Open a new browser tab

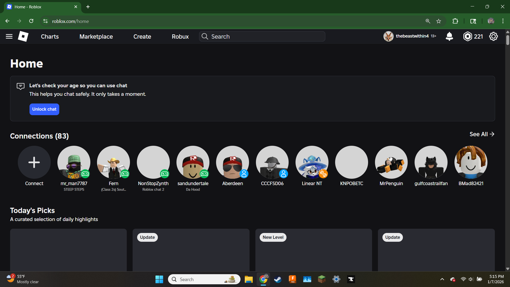click(x=88, y=7)
